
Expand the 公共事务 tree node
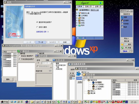coord(77,16)
